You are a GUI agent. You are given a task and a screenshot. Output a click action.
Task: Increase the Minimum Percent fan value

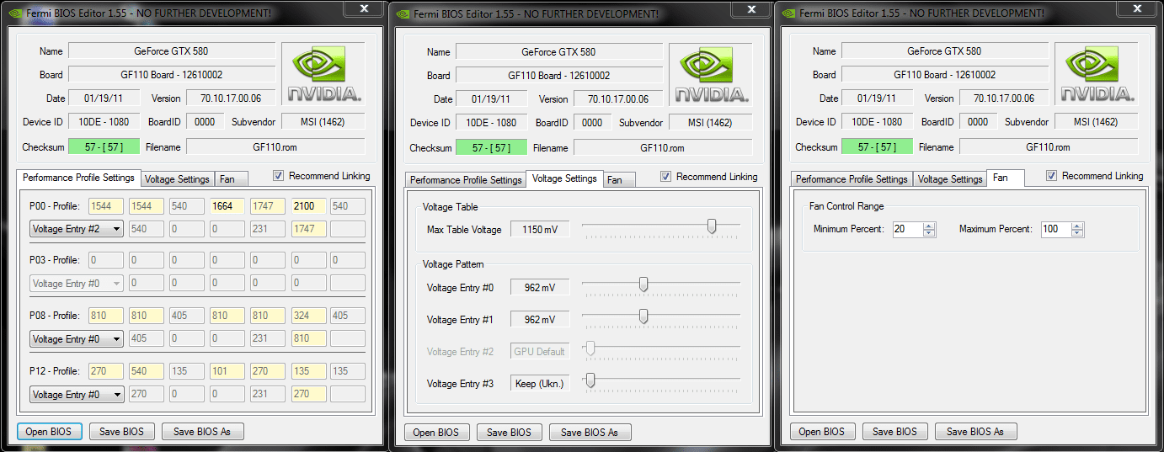[929, 226]
